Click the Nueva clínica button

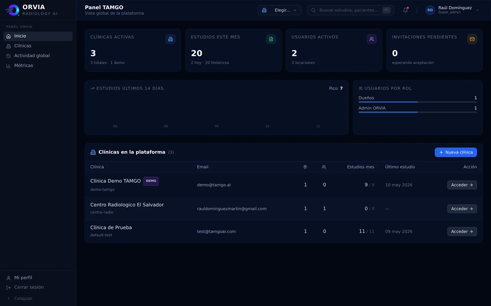(456, 152)
